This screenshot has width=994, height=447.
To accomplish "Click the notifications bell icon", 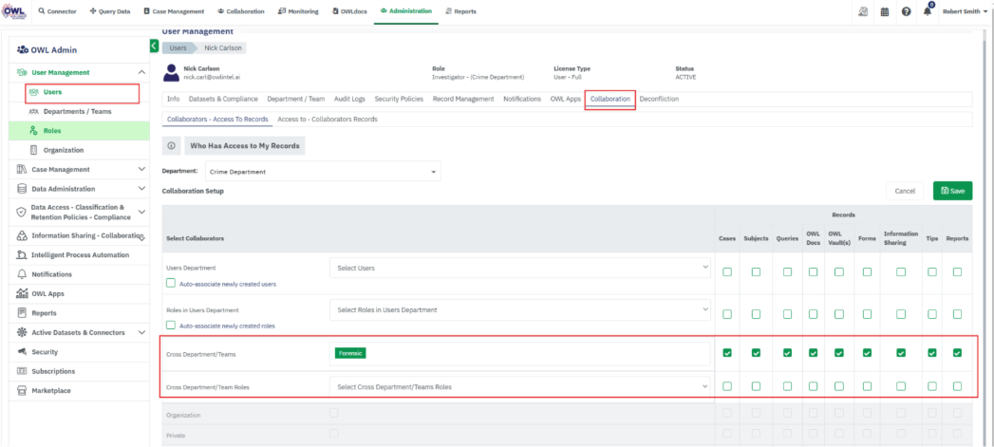I will (x=927, y=12).
